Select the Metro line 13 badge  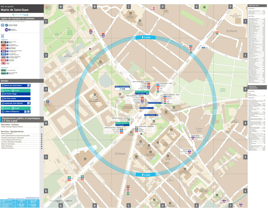pyautogui.click(x=6, y=25)
